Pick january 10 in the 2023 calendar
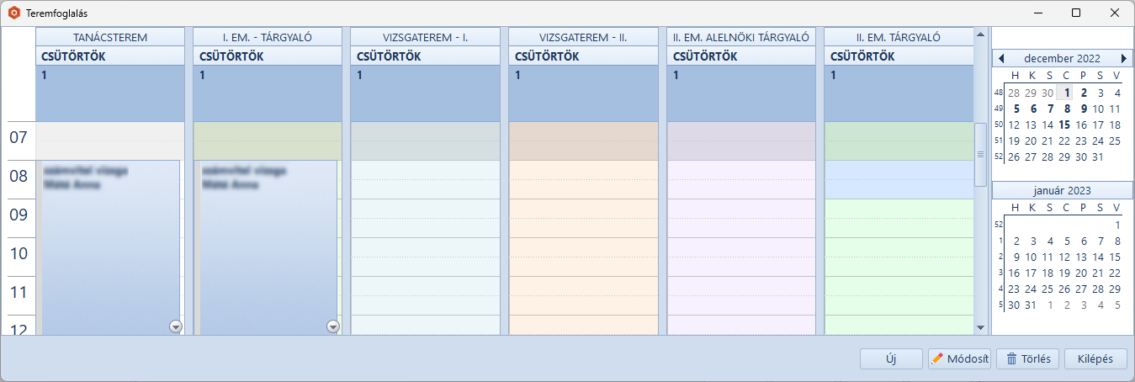The width and height of the screenshot is (1135, 382). click(x=1032, y=257)
